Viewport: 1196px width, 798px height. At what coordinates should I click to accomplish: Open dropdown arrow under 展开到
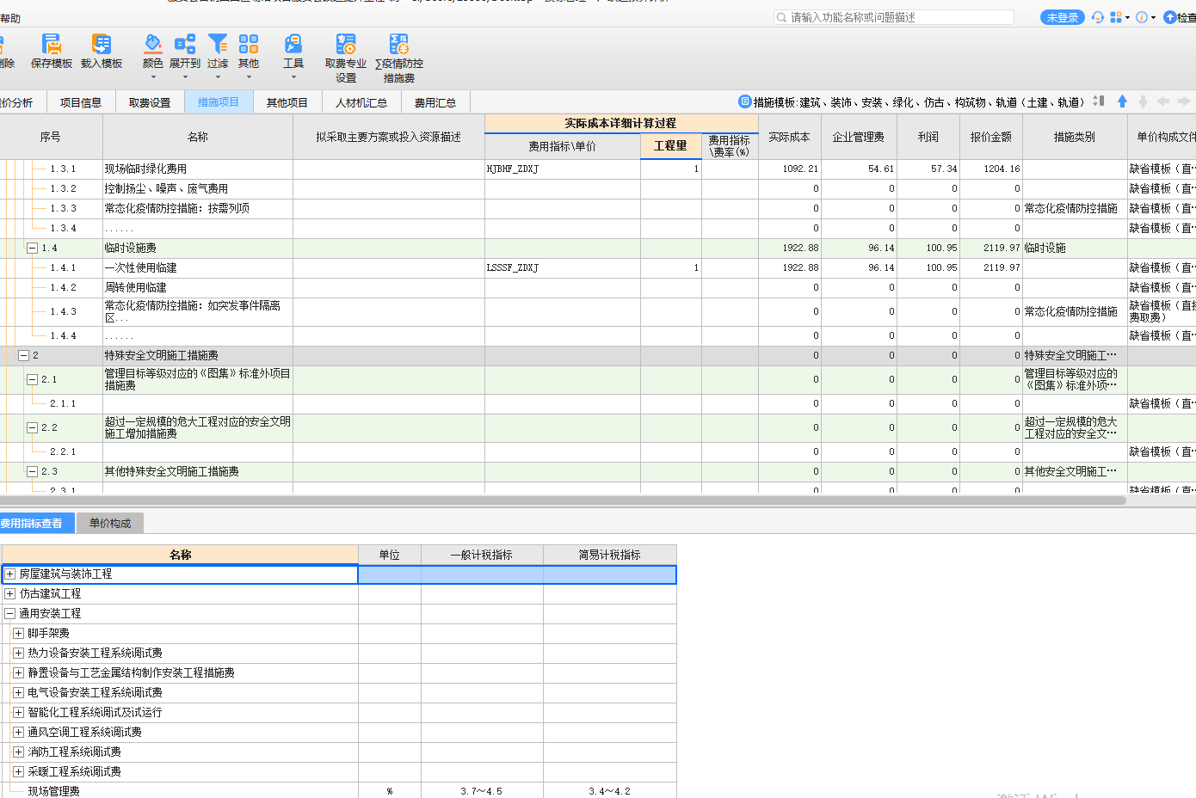pos(185,77)
